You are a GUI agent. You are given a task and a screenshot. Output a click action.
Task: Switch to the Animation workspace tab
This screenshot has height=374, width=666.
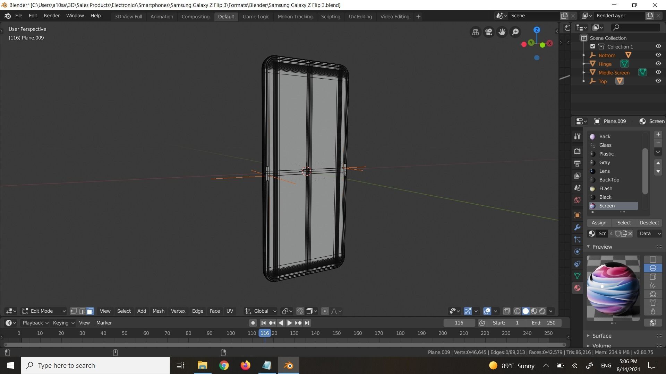pyautogui.click(x=162, y=16)
